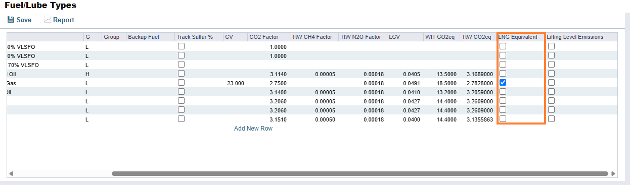Click the left scroll arrow of table

coord(11,173)
